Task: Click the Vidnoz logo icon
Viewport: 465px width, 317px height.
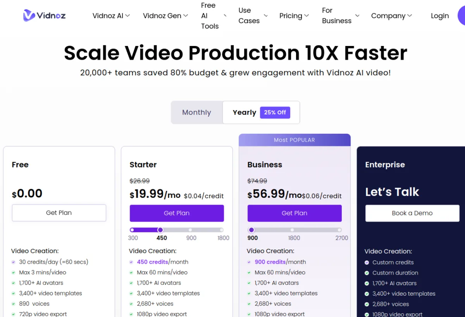Action: click(29, 15)
